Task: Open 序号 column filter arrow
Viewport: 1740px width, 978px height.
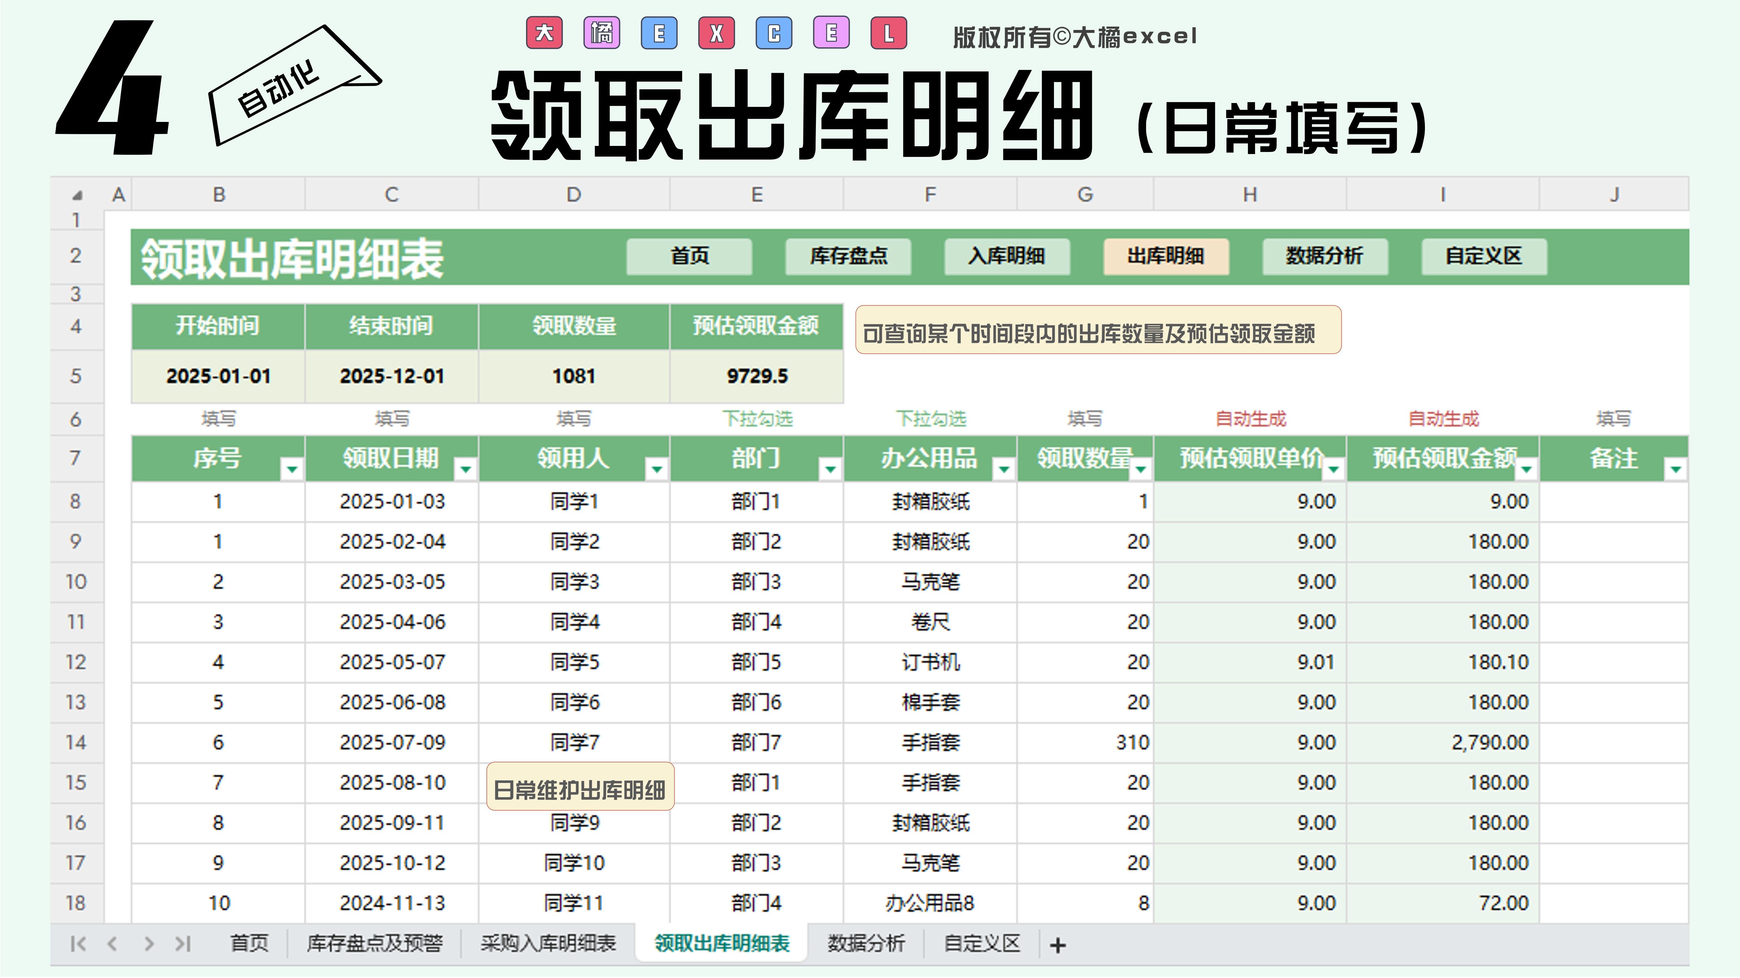Action: point(292,468)
